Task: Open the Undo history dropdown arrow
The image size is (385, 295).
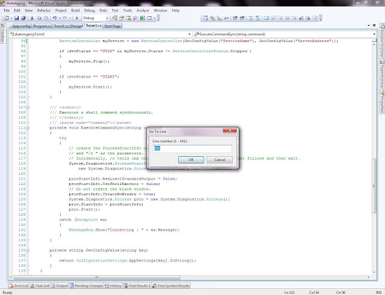Action: [x=60, y=19]
